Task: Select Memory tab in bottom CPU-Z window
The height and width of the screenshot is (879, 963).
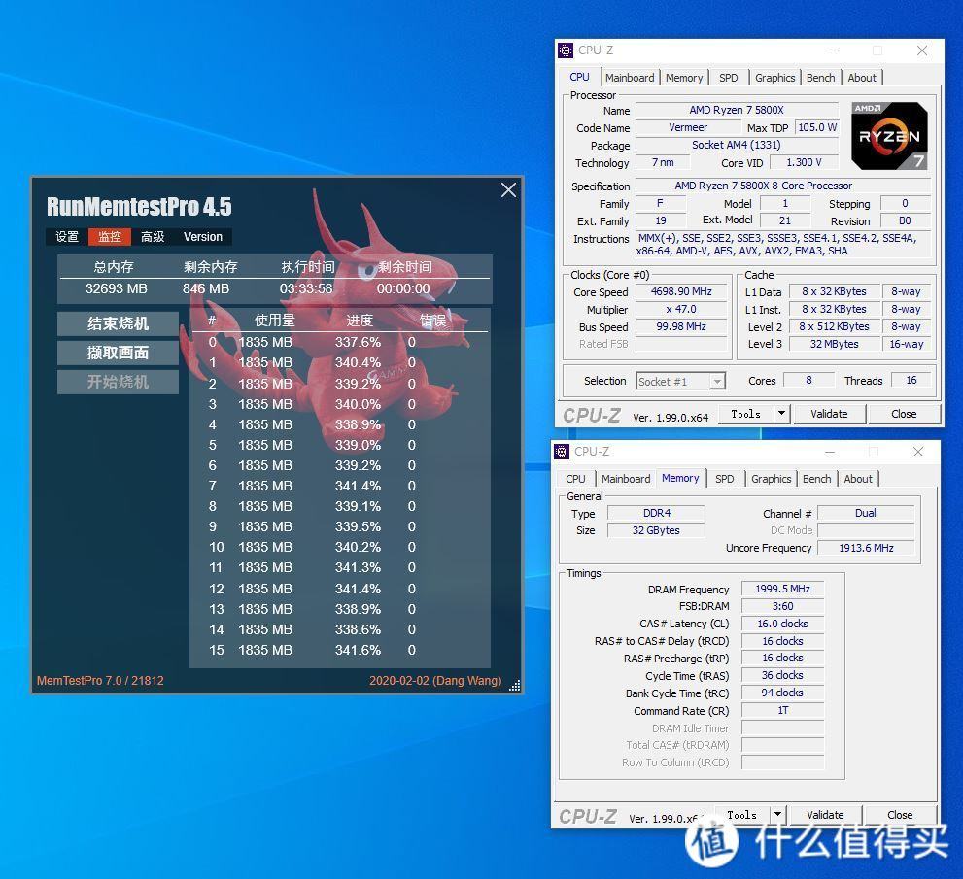Action: (x=680, y=478)
